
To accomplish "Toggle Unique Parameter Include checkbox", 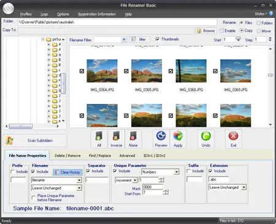I will pos(115,171).
